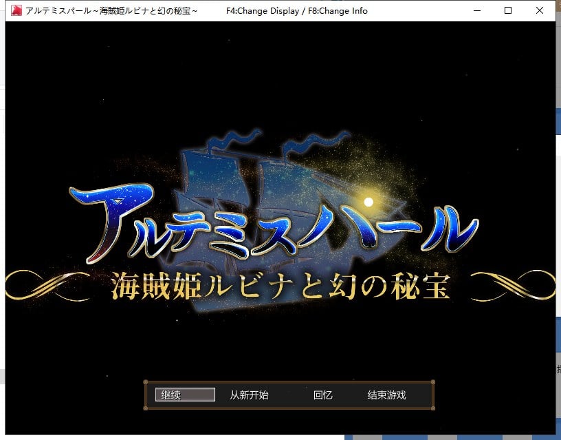Click the golden 海賊姫ルビナと幻の秘宝 subtitle

click(280, 284)
